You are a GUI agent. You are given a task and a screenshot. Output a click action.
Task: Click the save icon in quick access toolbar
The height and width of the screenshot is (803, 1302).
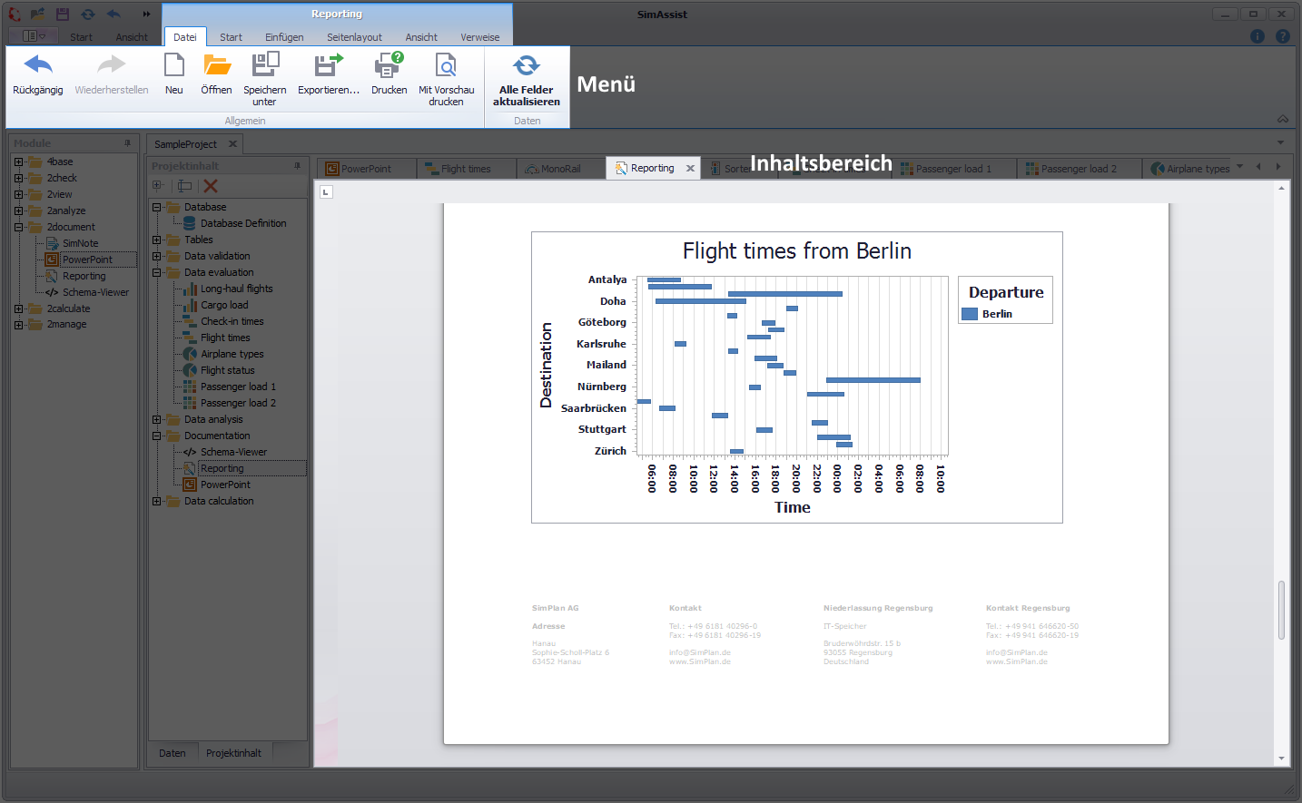tap(63, 14)
